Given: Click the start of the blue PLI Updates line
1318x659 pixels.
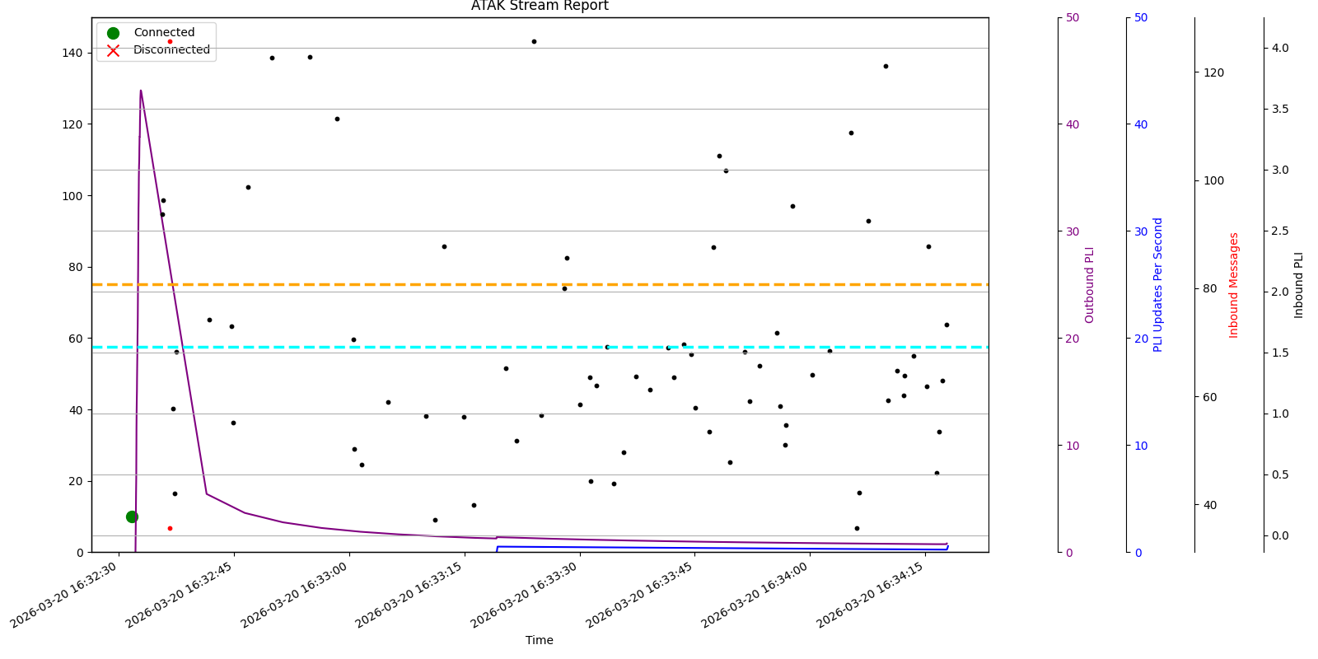Looking at the screenshot, I should pyautogui.click(x=498, y=546).
